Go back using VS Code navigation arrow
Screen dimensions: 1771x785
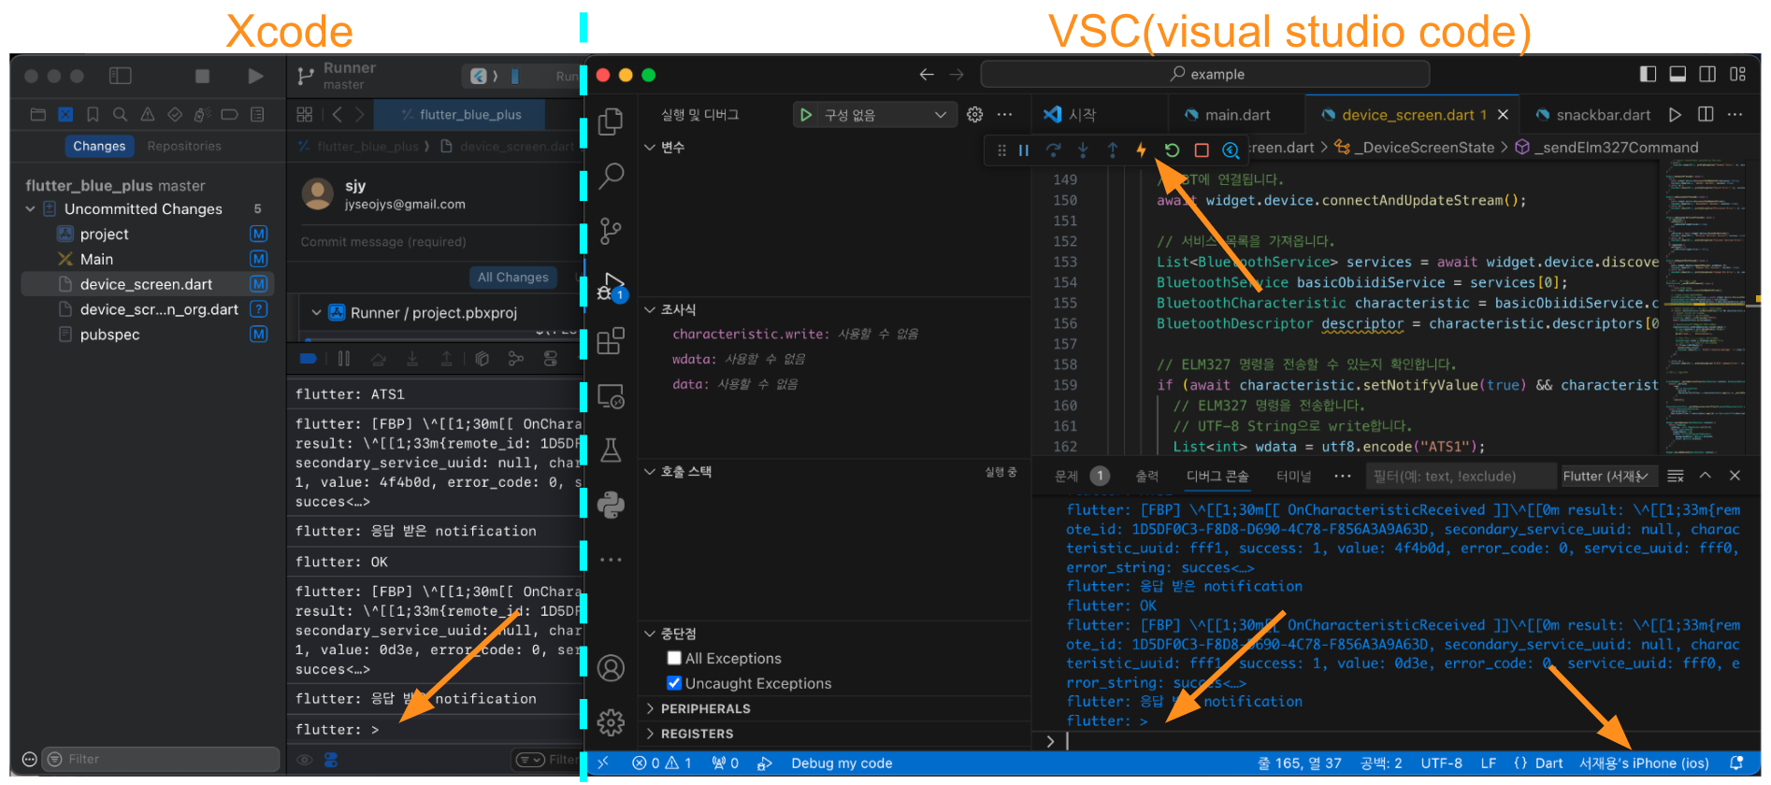927,74
